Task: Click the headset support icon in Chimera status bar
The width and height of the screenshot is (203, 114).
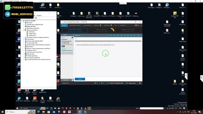Action: 127,83
